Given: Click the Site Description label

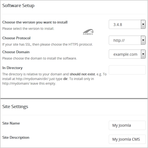Looking at the screenshot, I should 16,137.
